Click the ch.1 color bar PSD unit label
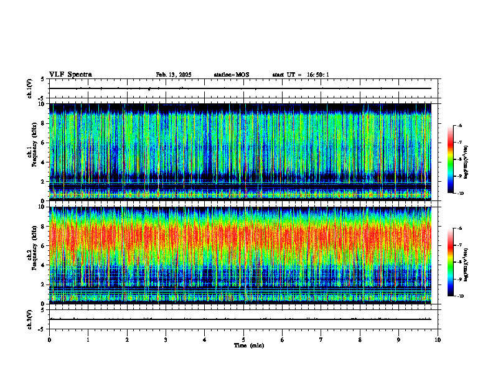493x381 pixels. pyautogui.click(x=466, y=162)
